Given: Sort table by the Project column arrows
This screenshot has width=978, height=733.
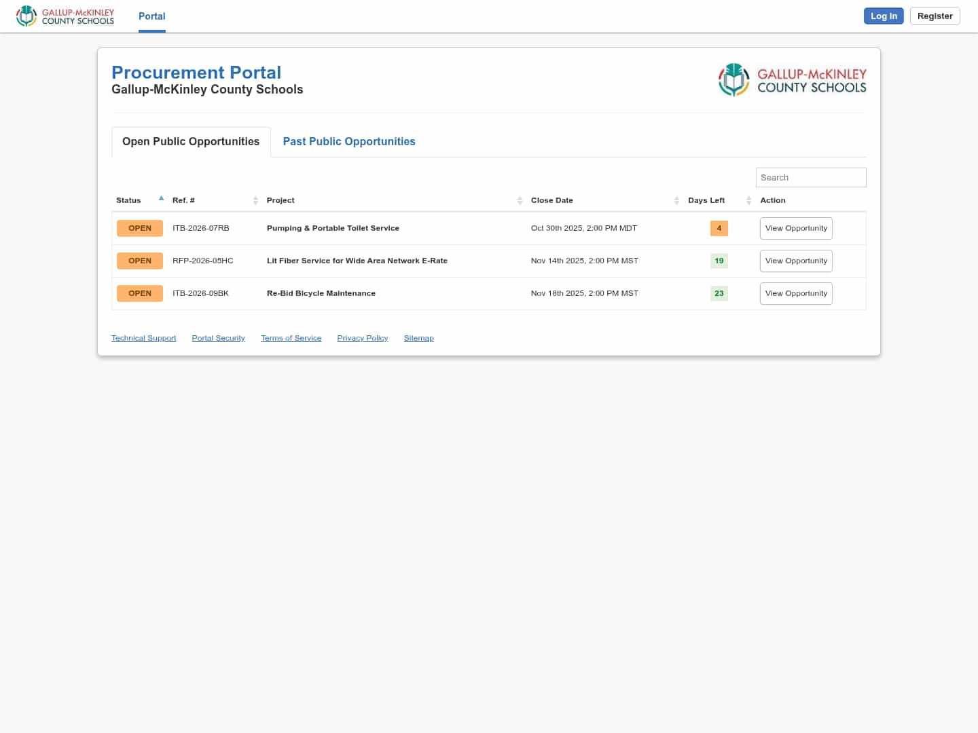Looking at the screenshot, I should 520,200.
